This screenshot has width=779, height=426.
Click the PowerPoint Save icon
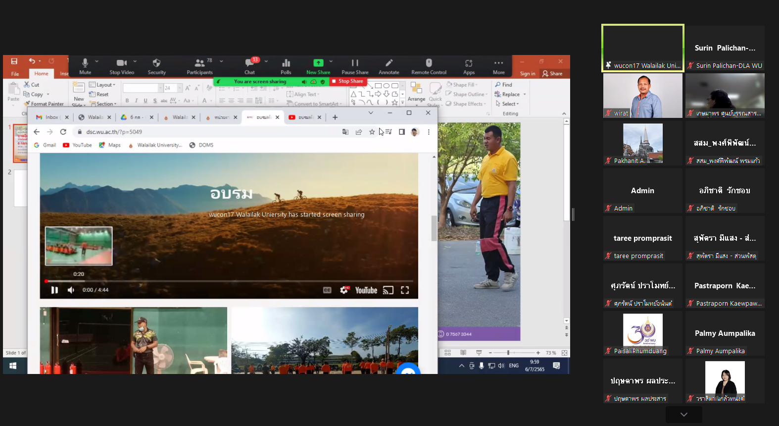point(14,61)
